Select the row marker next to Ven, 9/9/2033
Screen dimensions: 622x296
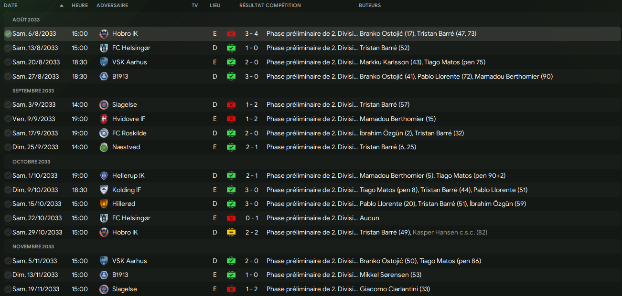[8, 119]
